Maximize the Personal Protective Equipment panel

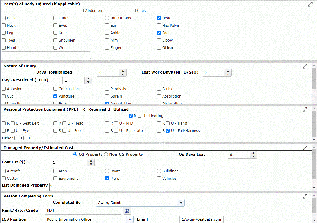click(305, 109)
